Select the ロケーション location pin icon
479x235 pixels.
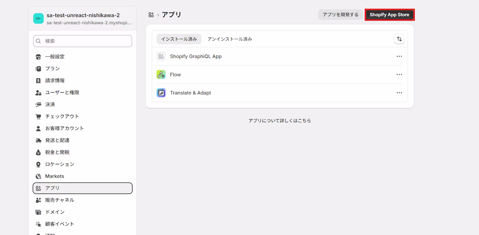[x=38, y=164]
